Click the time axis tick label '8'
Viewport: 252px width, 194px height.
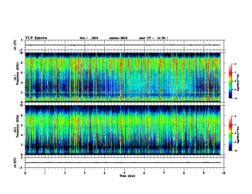[x=184, y=173]
